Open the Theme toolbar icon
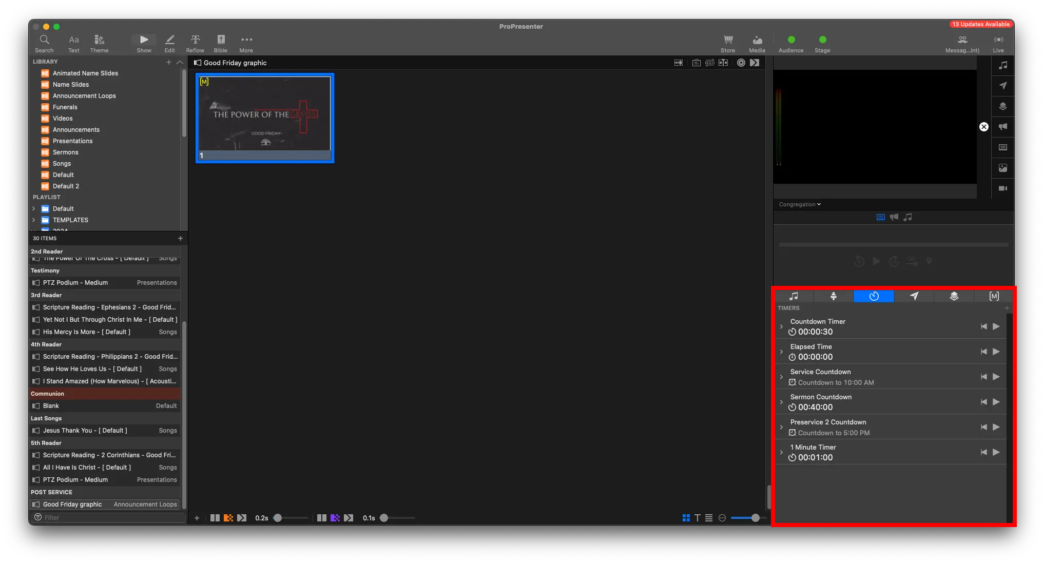The height and width of the screenshot is (563, 1043). pos(99,40)
